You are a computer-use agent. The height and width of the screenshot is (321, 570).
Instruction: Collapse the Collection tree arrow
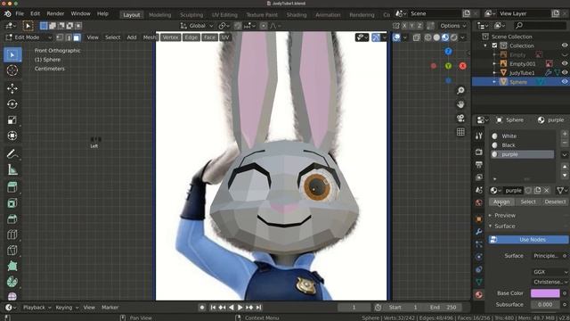tap(485, 45)
